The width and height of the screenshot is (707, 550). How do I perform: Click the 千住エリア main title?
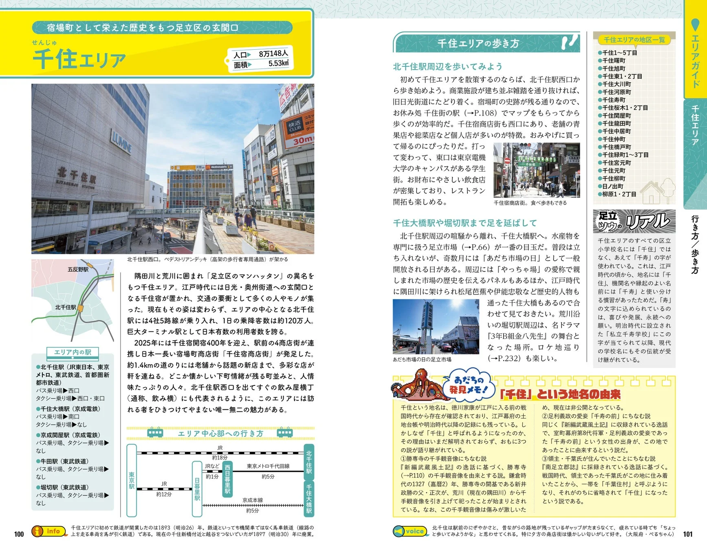click(x=79, y=59)
